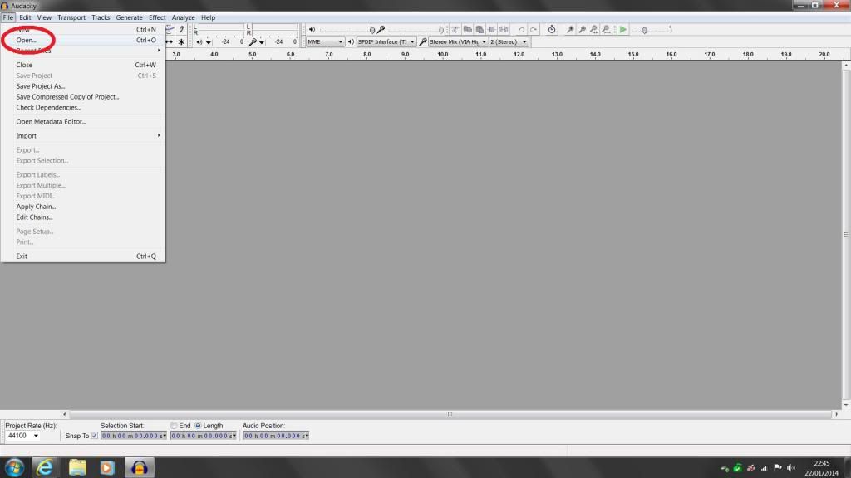Open the Stereo Mix input dropdown
The width and height of the screenshot is (851, 478).
tap(458, 41)
